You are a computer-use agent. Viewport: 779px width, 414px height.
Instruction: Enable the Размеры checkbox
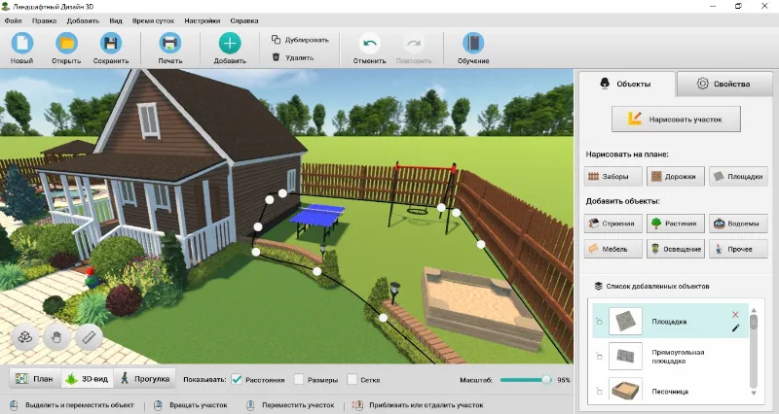pos(299,379)
